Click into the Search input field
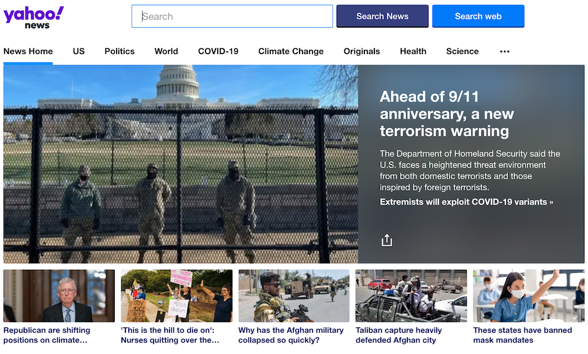 232,16
